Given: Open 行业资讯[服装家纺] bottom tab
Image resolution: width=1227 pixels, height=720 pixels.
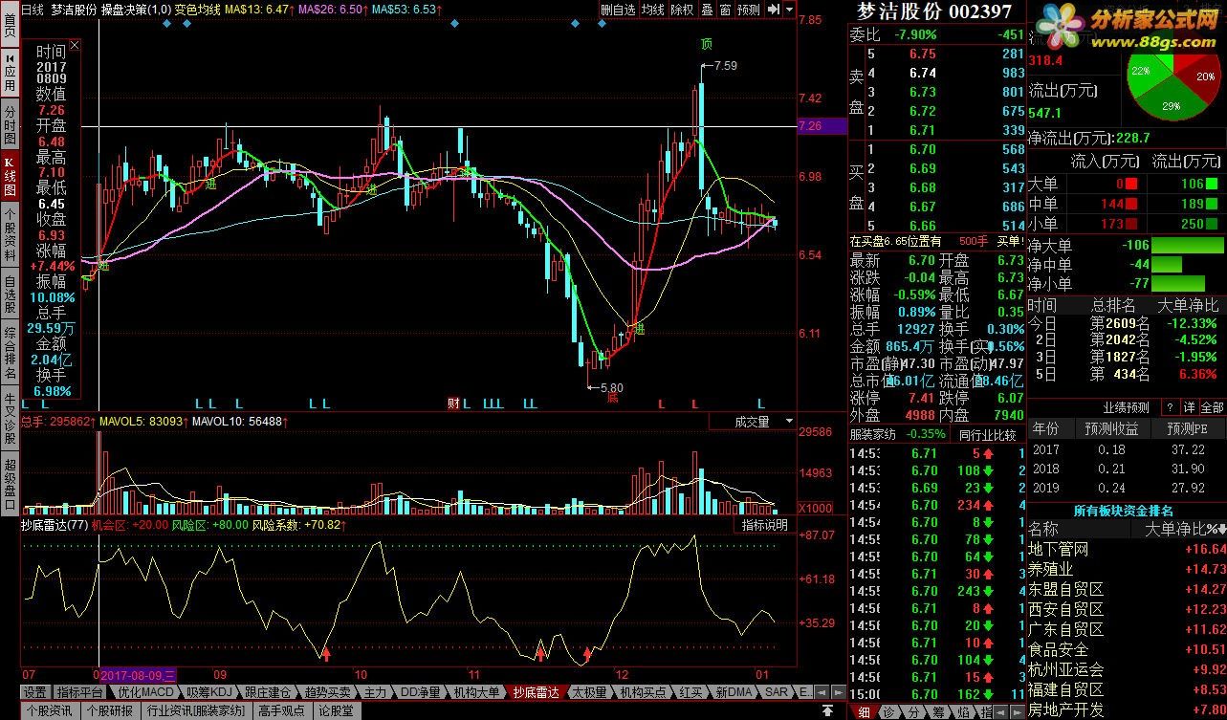Looking at the screenshot, I should point(195,710).
